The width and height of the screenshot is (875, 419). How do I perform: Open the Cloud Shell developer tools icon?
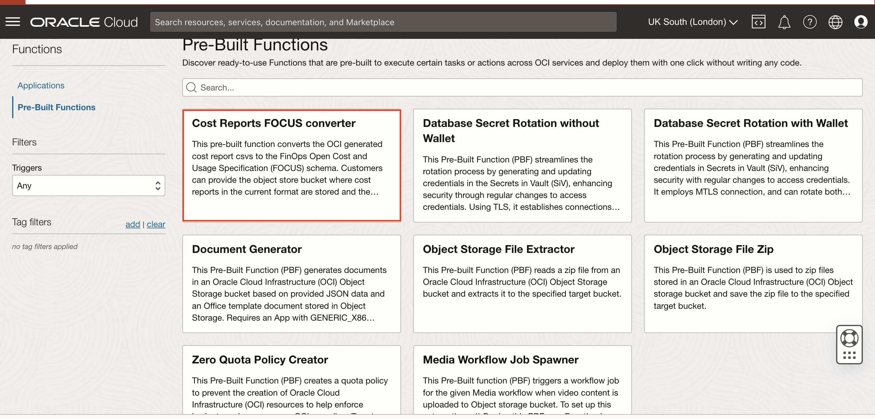pyautogui.click(x=759, y=22)
